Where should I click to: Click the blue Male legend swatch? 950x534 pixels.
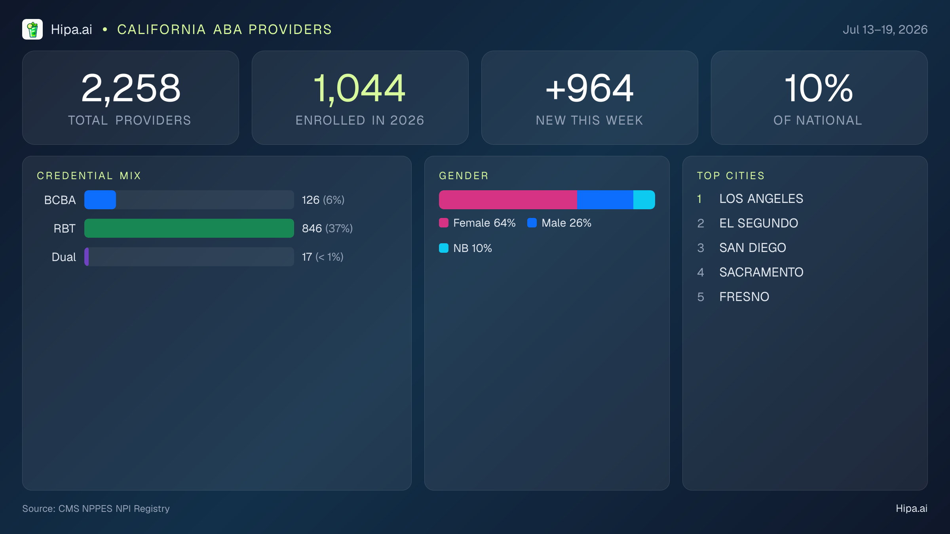point(532,223)
